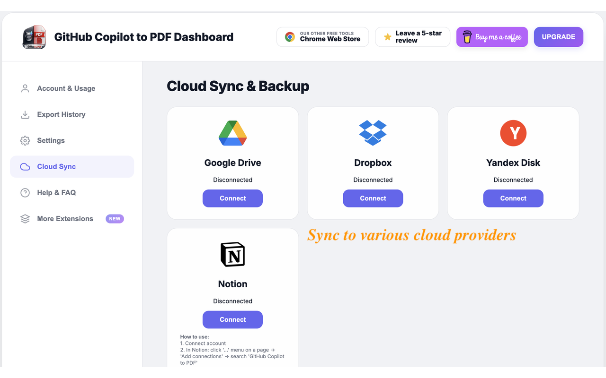
Task: Open the Settings page
Action: (x=72, y=140)
